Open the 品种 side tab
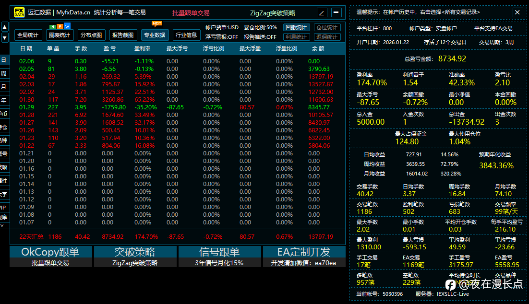The image size is (529, 304). (x=4, y=140)
